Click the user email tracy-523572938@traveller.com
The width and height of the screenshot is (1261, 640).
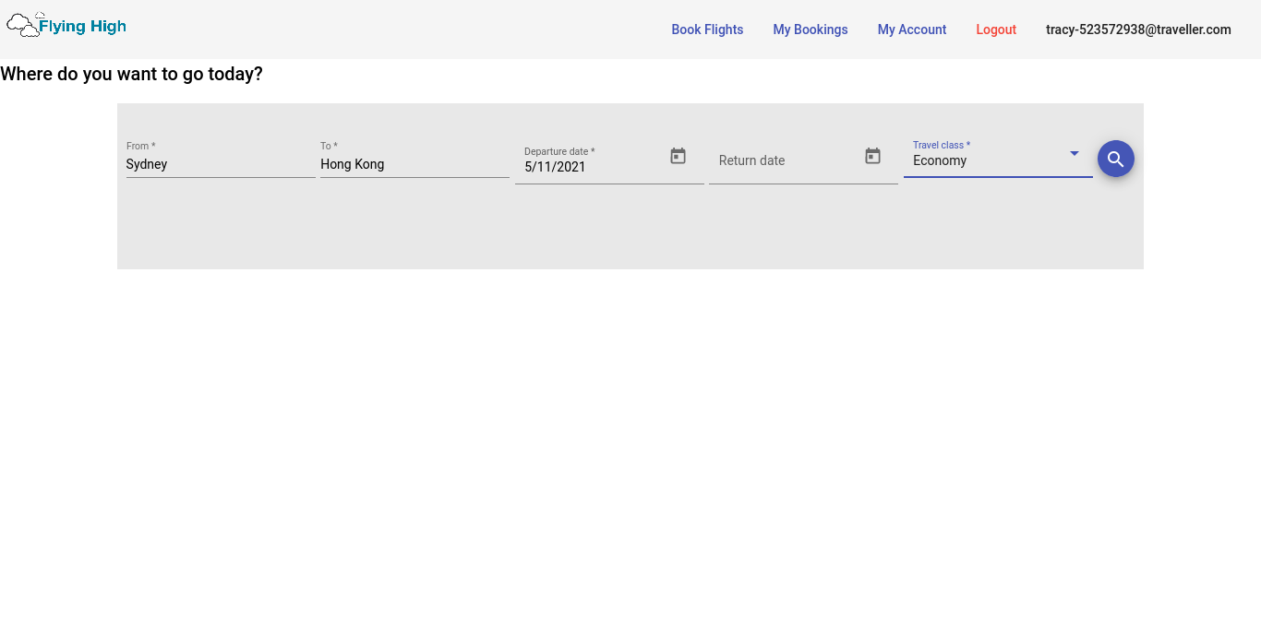click(x=1138, y=30)
